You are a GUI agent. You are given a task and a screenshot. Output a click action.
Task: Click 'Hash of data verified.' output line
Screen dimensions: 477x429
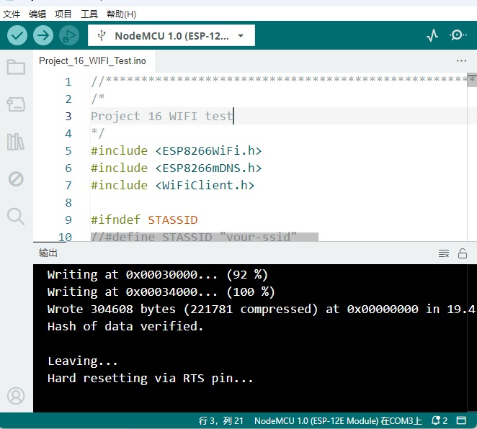[125, 326]
